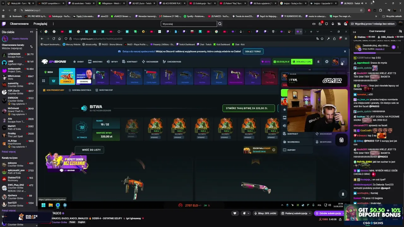The image size is (404, 227).
Task: Bookmark the twitch.tv page with star icon
Action: [361, 10]
